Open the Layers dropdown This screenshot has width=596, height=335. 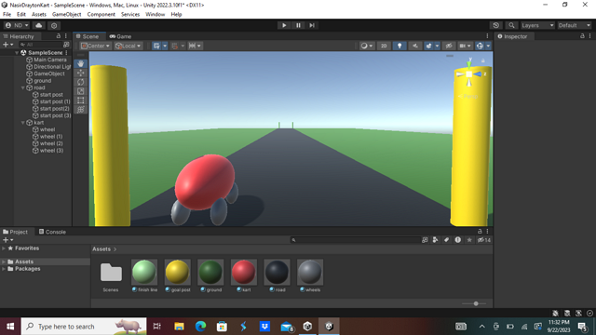tap(537, 25)
